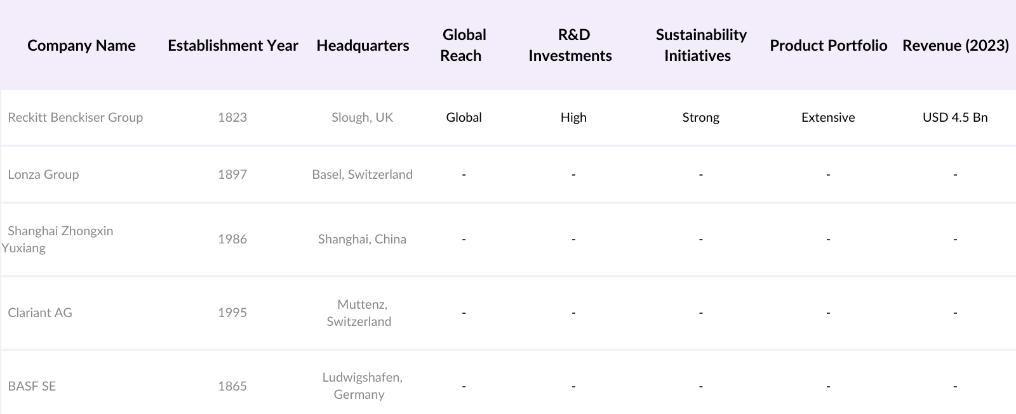
Task: Click the Product Portfolio column header
Action: pyautogui.click(x=828, y=46)
